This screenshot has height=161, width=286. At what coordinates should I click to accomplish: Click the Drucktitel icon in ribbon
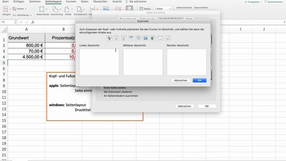[x=118, y=9]
